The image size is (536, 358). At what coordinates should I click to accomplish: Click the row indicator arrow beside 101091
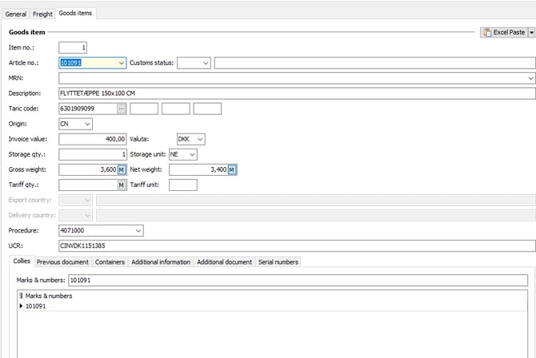(21, 305)
